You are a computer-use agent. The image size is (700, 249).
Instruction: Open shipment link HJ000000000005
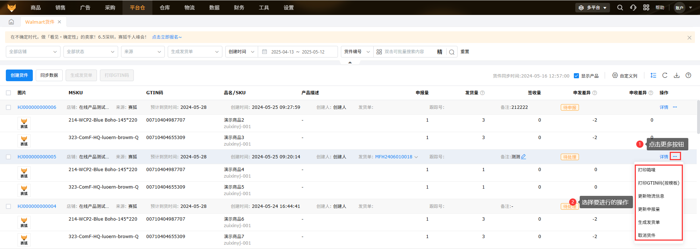(37, 157)
